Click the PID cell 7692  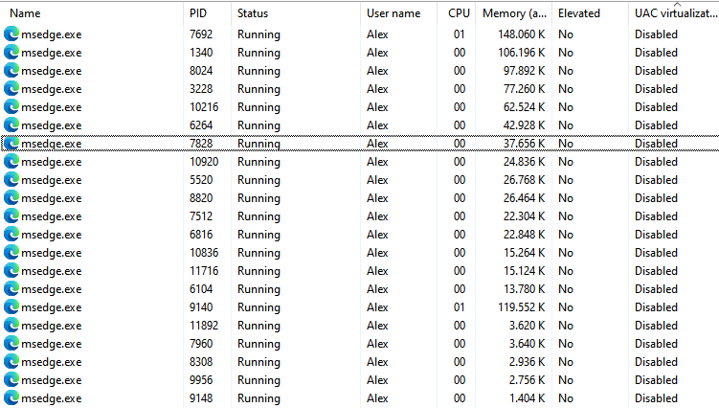point(201,34)
